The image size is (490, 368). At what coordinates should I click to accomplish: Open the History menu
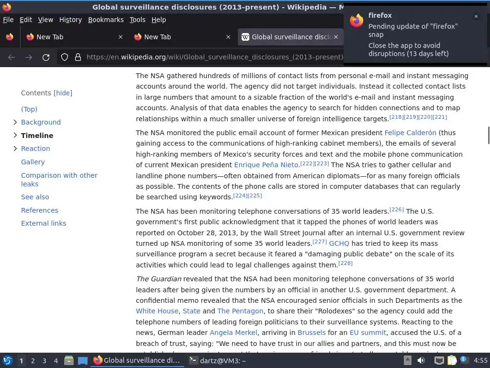pos(71,20)
